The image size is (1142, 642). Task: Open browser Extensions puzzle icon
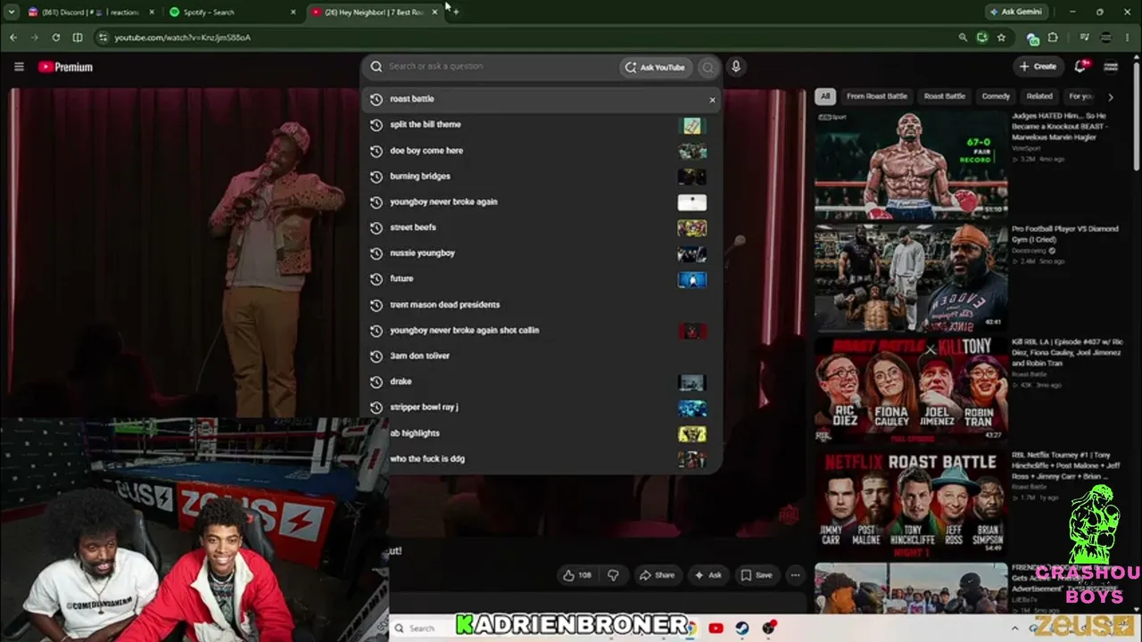tap(1053, 37)
